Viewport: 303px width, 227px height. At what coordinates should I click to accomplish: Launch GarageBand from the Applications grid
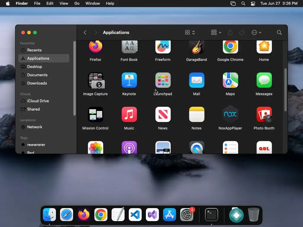tap(196, 47)
